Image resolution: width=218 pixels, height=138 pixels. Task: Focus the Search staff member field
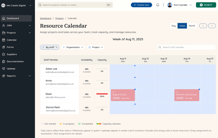186,47
